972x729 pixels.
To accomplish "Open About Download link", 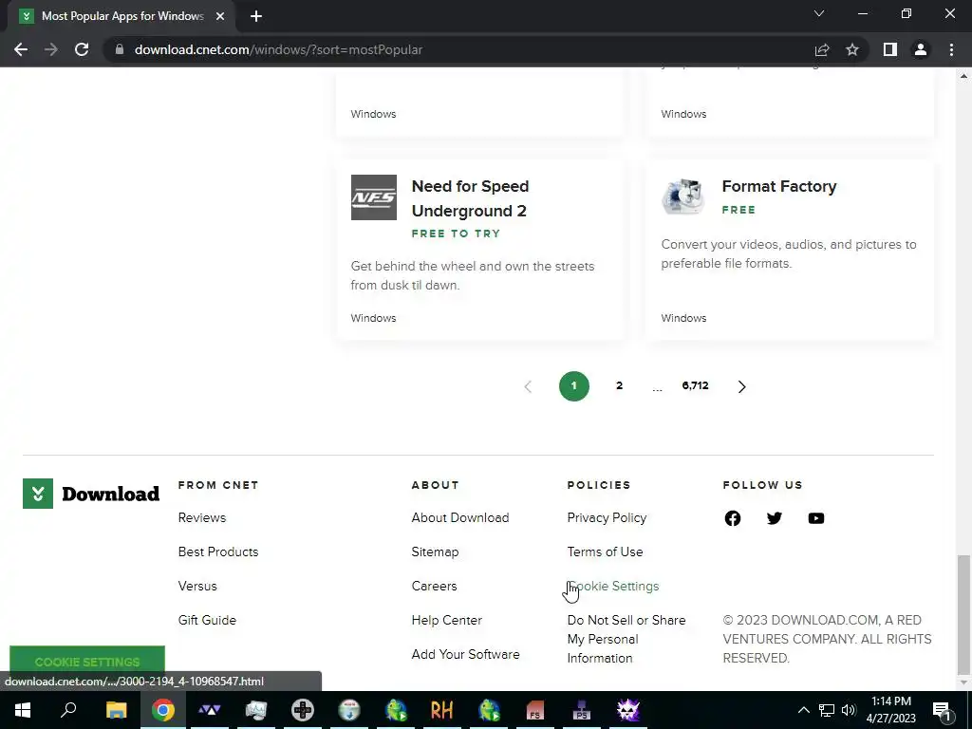I will 460,517.
